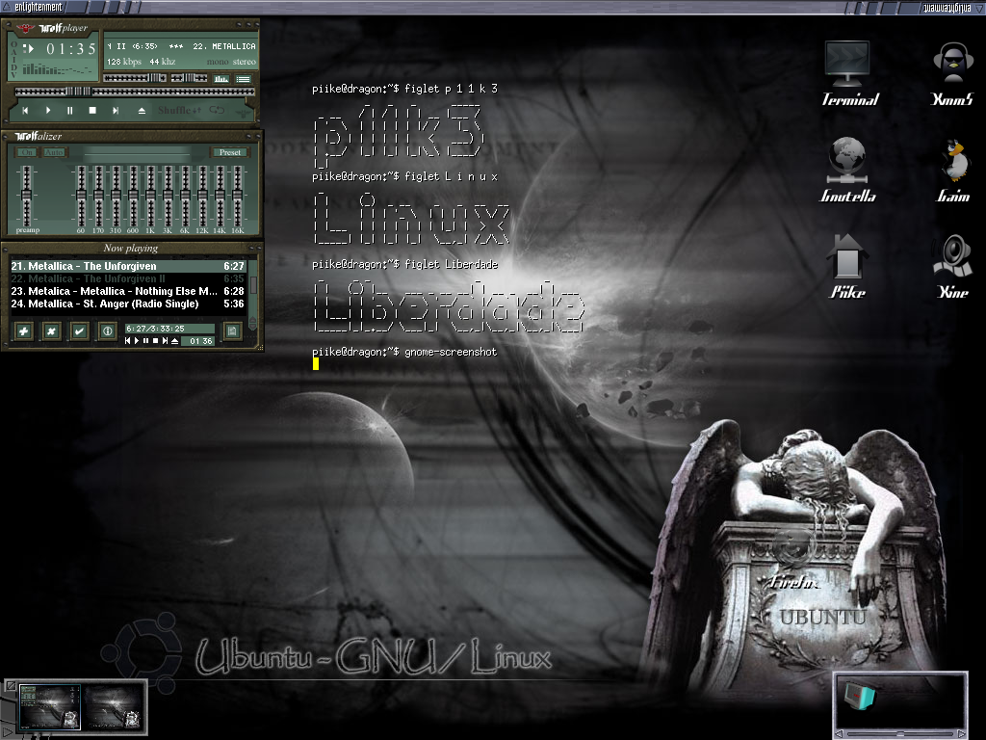Click the mini eject button in playlist
Viewport: 986px width, 740px height.
175,341
